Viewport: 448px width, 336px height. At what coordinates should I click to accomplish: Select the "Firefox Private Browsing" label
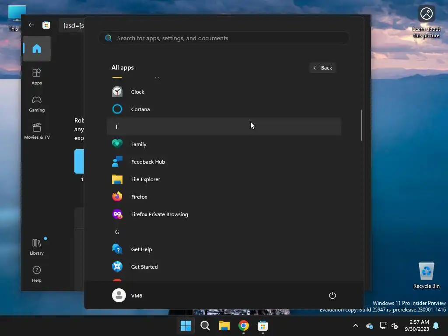(x=159, y=214)
